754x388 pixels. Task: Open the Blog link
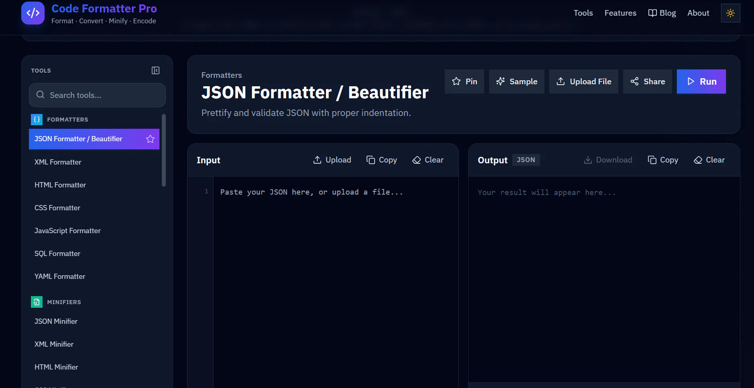[x=662, y=13]
